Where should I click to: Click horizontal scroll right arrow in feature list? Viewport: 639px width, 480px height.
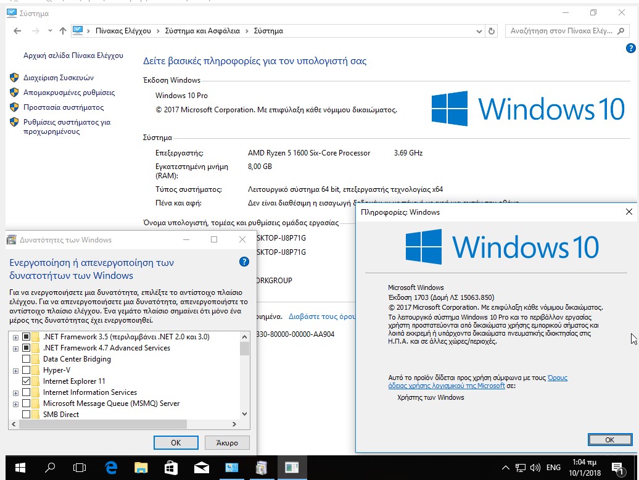(234, 424)
